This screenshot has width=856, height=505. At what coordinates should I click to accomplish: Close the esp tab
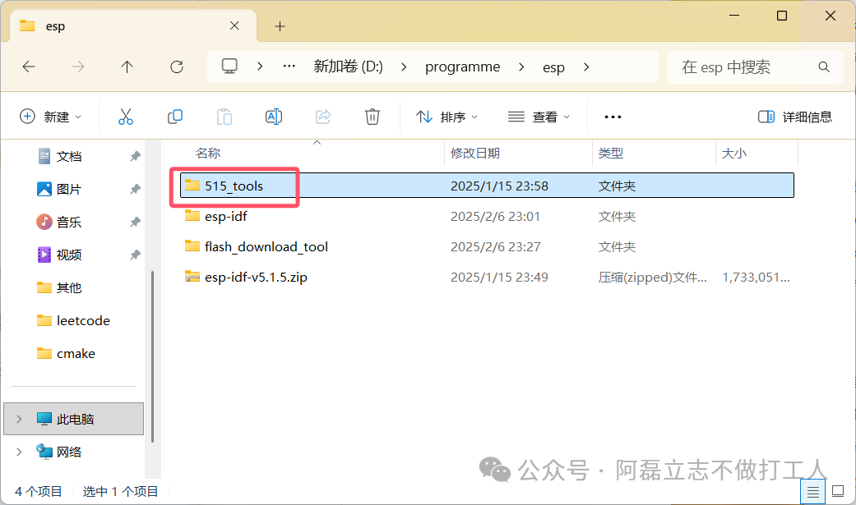[234, 25]
